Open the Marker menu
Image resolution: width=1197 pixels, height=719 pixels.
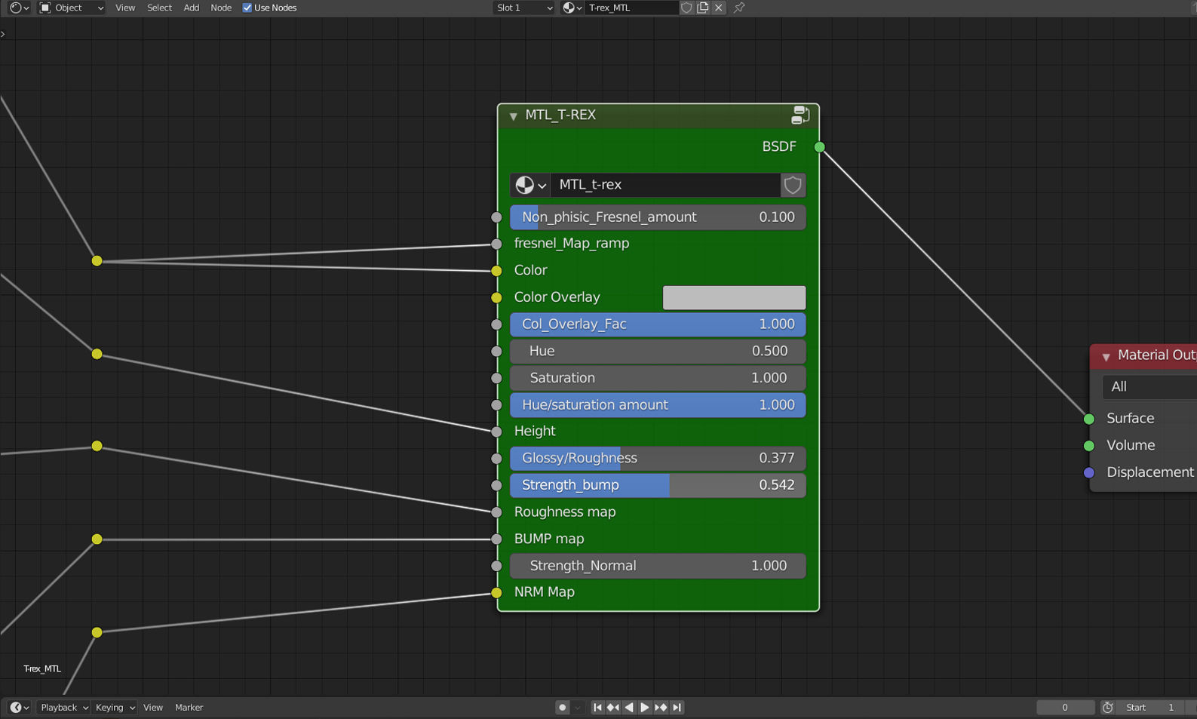189,708
